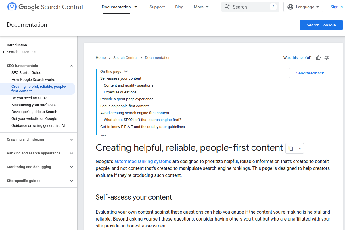Screen dimensions: 345x230
Task: Go to Home breadcrumb
Action: [101, 58]
